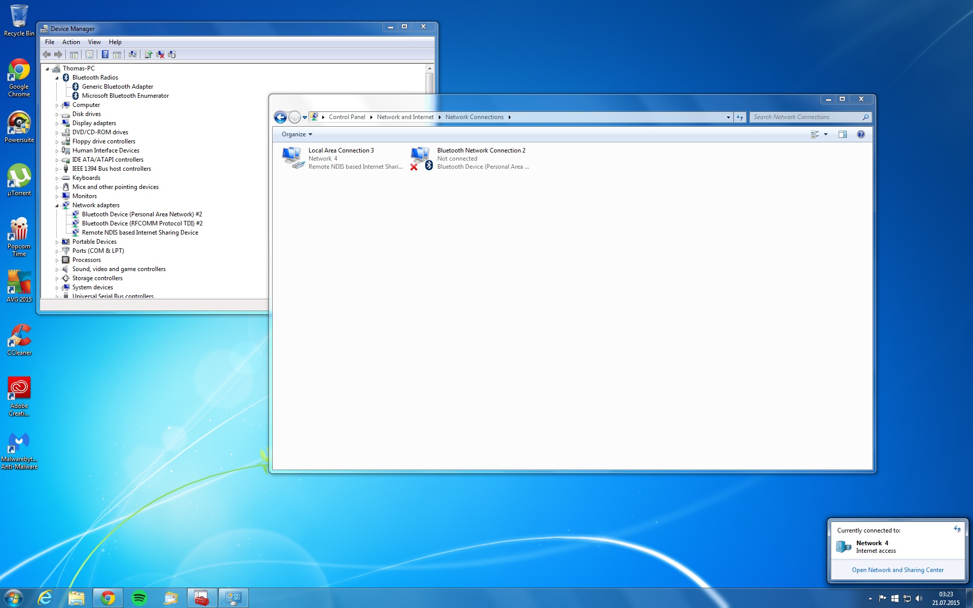Click Control Panel in the address breadcrumb
Screen dimensions: 973x608
coord(347,117)
